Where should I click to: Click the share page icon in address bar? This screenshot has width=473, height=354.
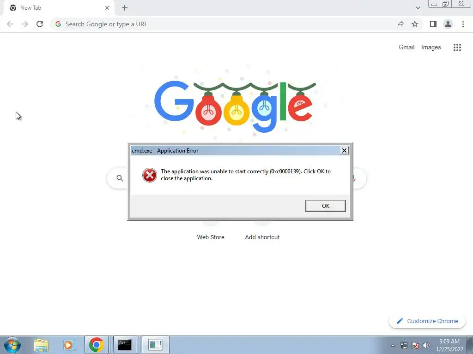pyautogui.click(x=400, y=24)
